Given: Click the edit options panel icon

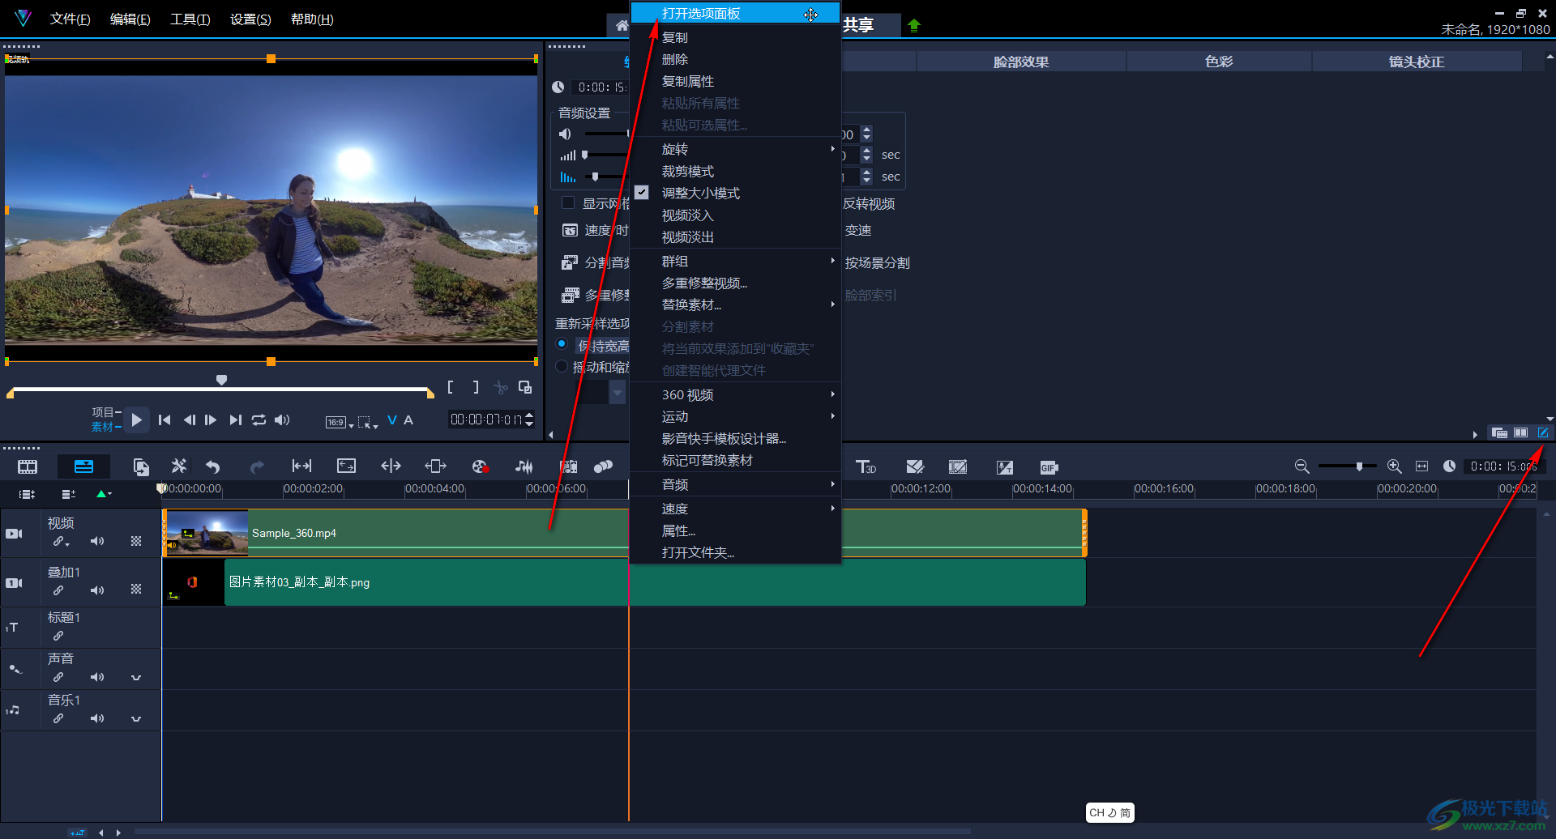Looking at the screenshot, I should [x=1543, y=432].
